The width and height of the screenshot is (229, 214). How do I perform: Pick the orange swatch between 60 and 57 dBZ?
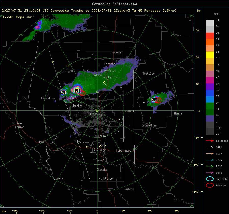(x=210, y=42)
